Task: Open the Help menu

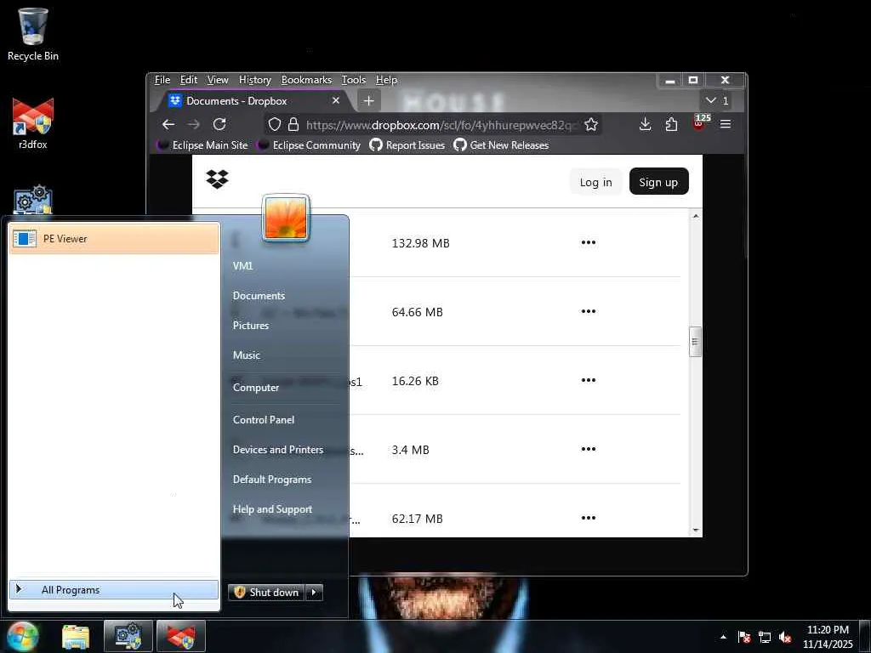Action: coord(386,80)
